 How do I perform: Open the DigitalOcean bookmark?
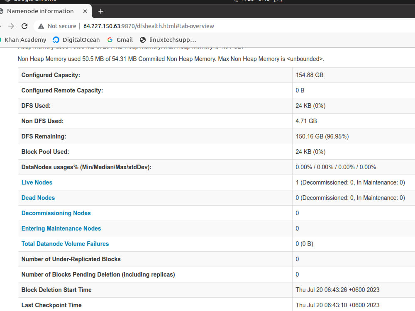tap(76, 40)
